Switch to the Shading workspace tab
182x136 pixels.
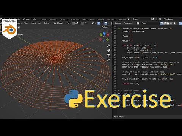[101, 19]
